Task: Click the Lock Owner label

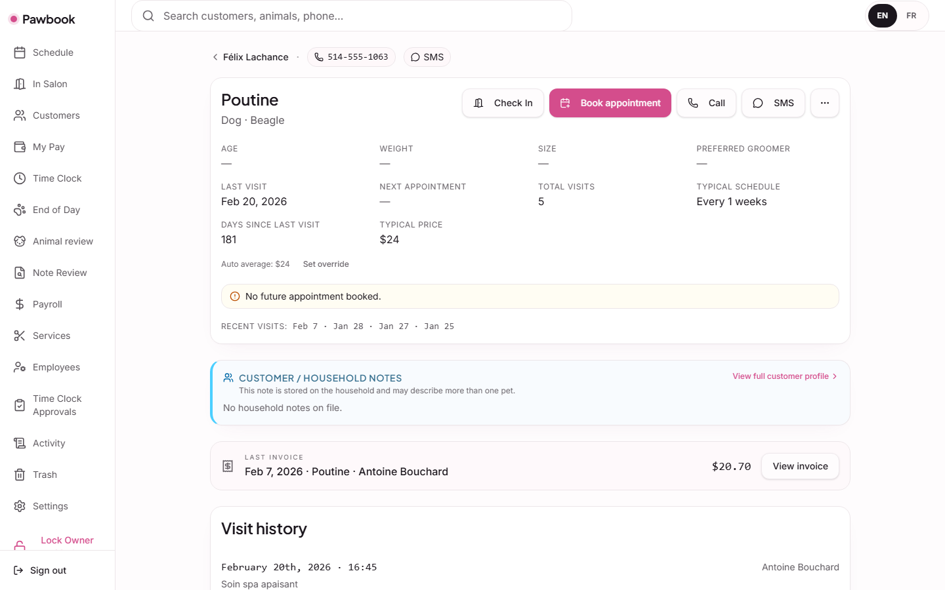Action: coord(67,540)
